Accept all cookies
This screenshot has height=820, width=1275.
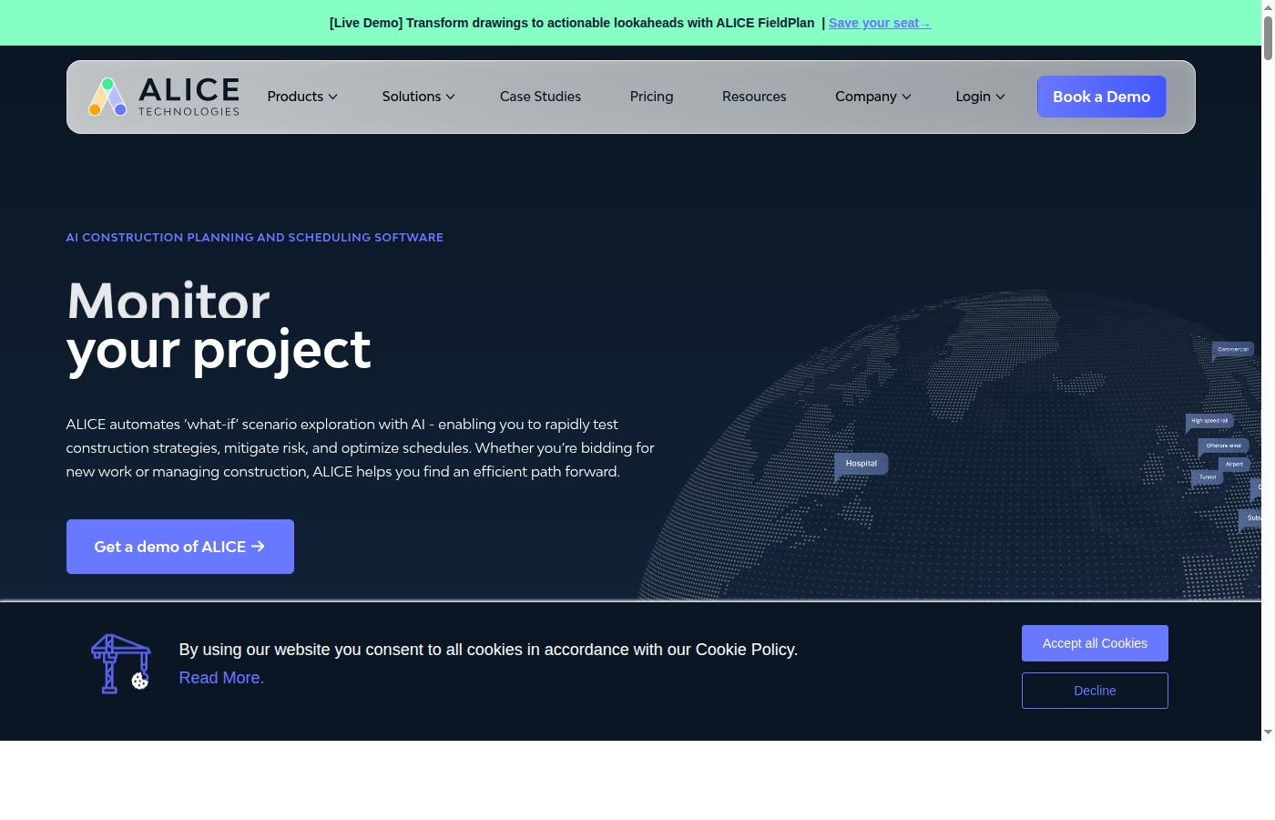pos(1095,643)
